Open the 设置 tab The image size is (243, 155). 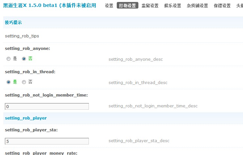[109, 6]
